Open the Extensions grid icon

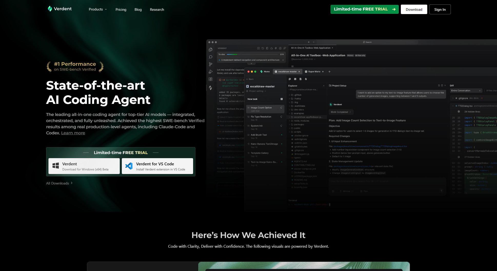pyautogui.click(x=211, y=79)
